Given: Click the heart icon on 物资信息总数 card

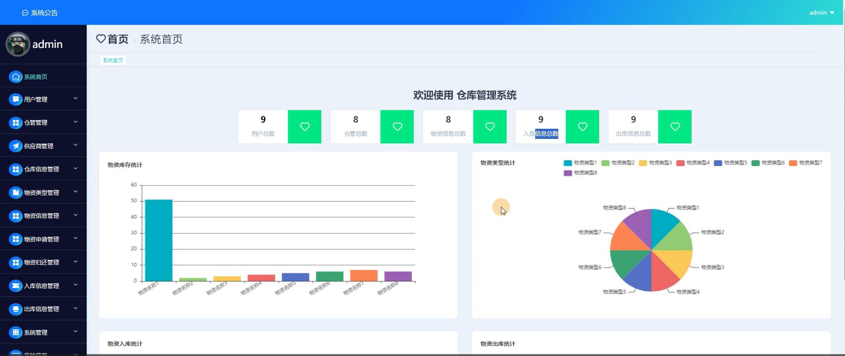Looking at the screenshot, I should pyautogui.click(x=490, y=127).
